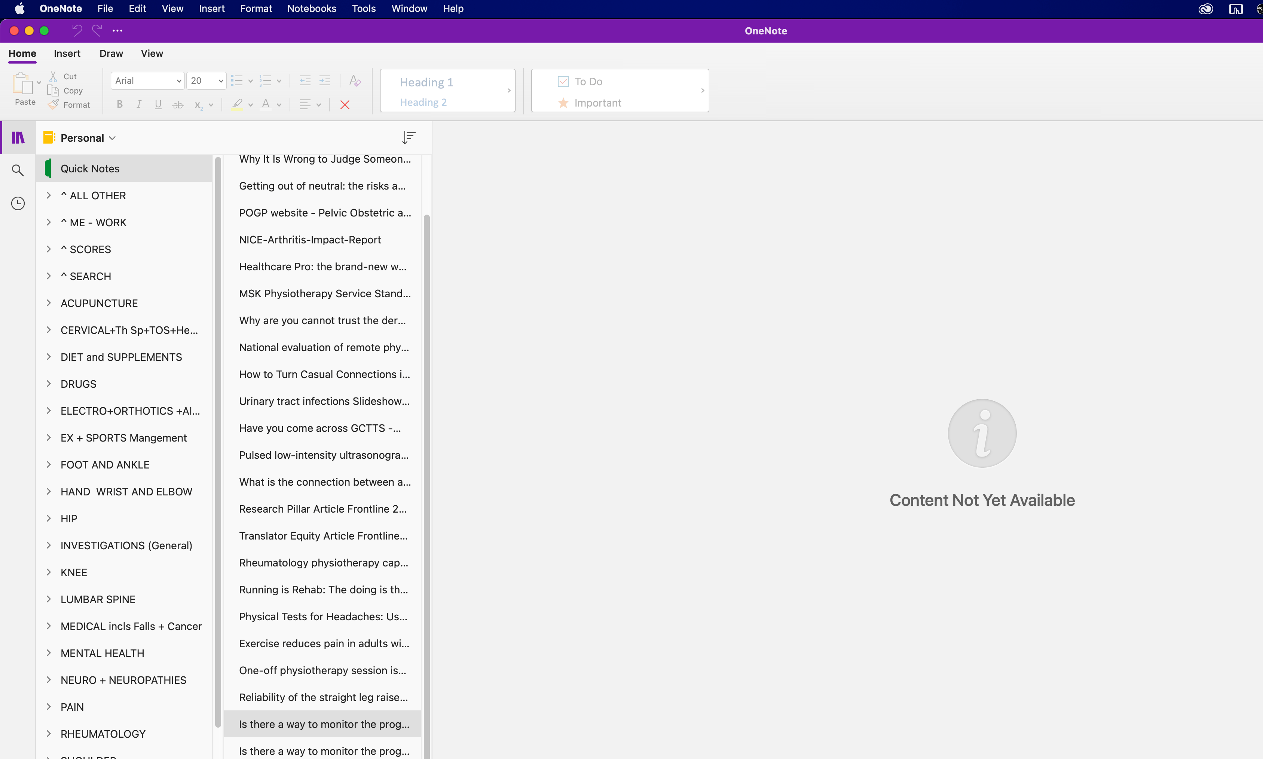Switch to the Insert ribbon tab

pyautogui.click(x=67, y=53)
